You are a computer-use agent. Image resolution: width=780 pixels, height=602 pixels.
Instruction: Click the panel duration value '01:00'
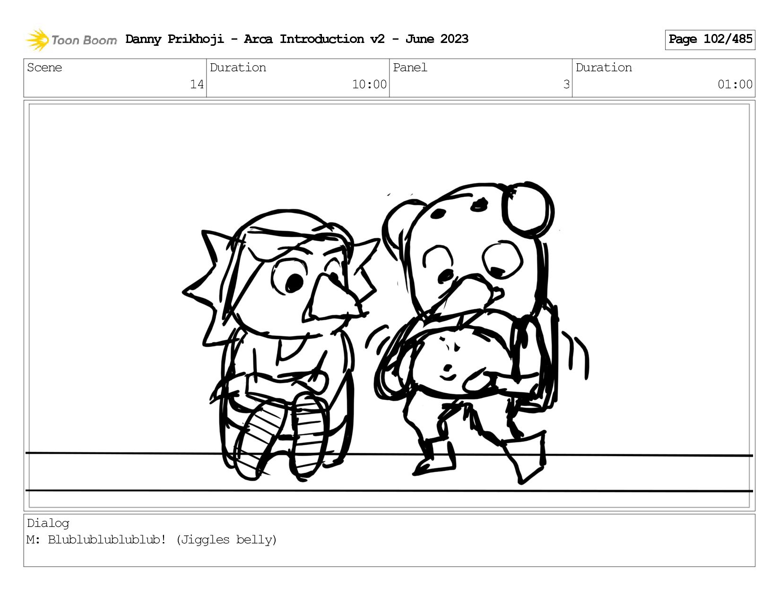735,85
